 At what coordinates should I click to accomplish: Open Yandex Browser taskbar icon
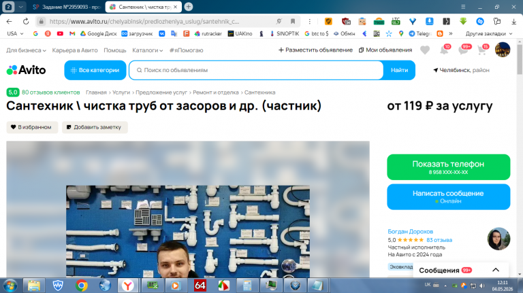tap(128, 286)
